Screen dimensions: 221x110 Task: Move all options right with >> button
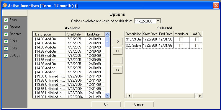coord(117,51)
